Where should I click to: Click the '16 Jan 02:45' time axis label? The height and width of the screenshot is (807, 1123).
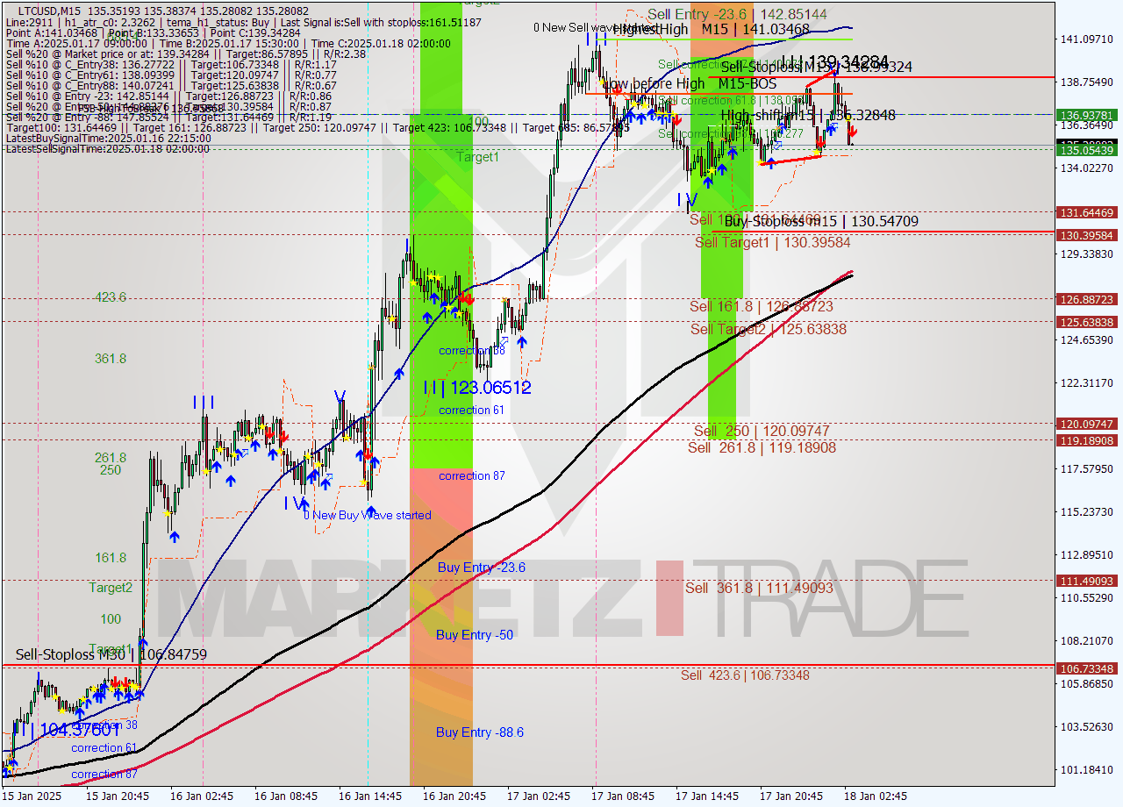(203, 796)
